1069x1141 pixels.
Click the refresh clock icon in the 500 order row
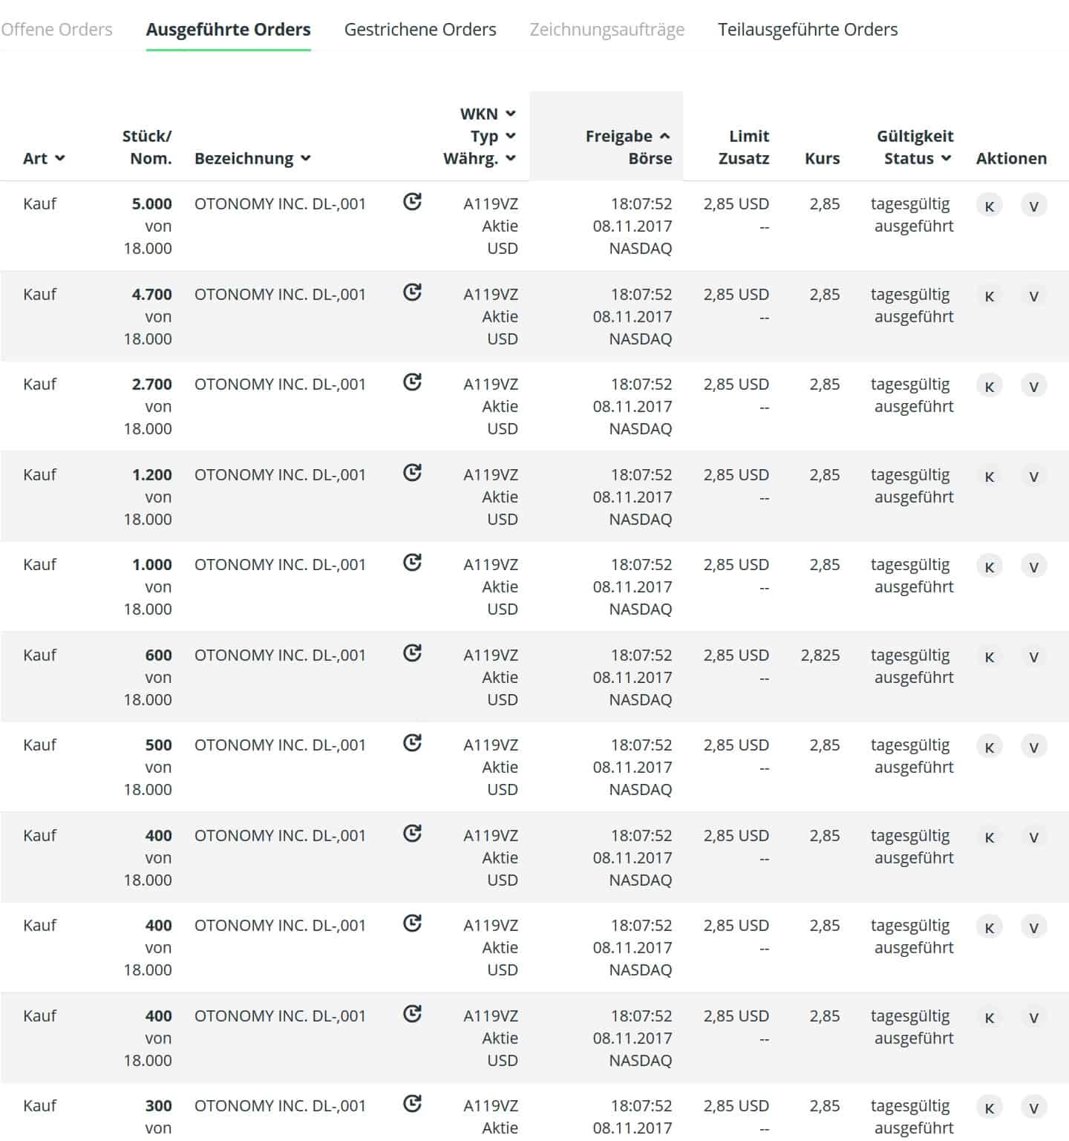pyautogui.click(x=412, y=743)
